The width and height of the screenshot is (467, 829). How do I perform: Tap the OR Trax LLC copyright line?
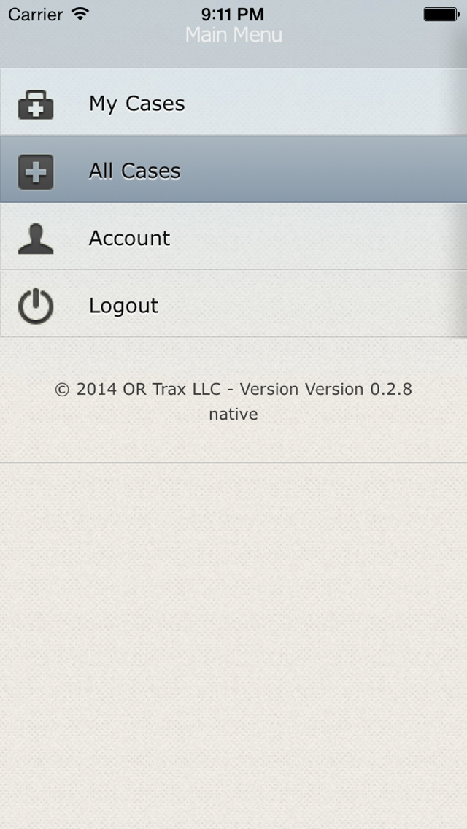(233, 390)
